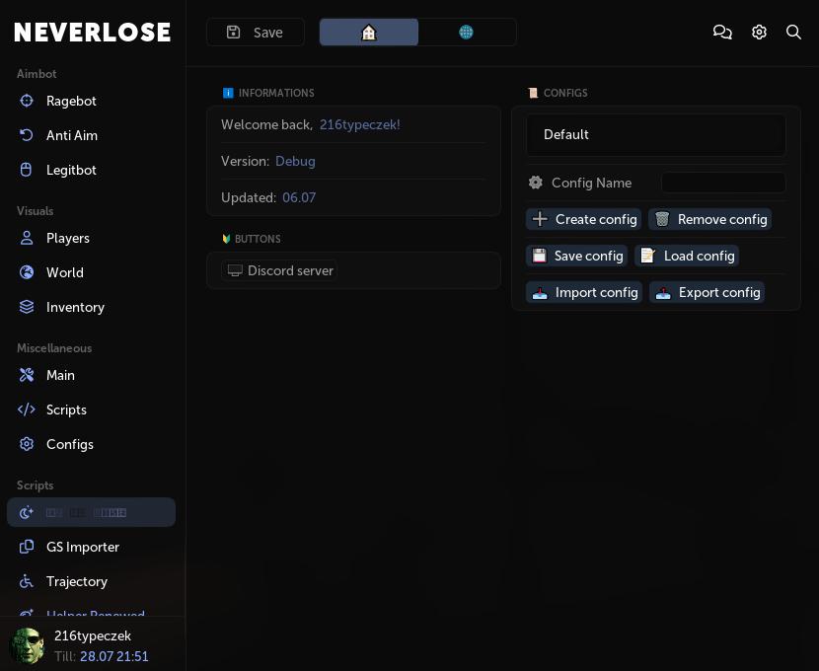Open the Helper Renewed script
The height and width of the screenshot is (671, 819).
click(x=96, y=616)
